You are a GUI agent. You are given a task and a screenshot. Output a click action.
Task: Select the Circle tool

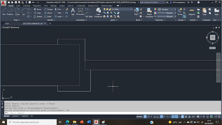(17, 11)
